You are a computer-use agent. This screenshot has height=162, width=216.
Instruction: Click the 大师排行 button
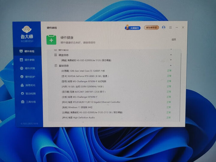click(x=133, y=28)
